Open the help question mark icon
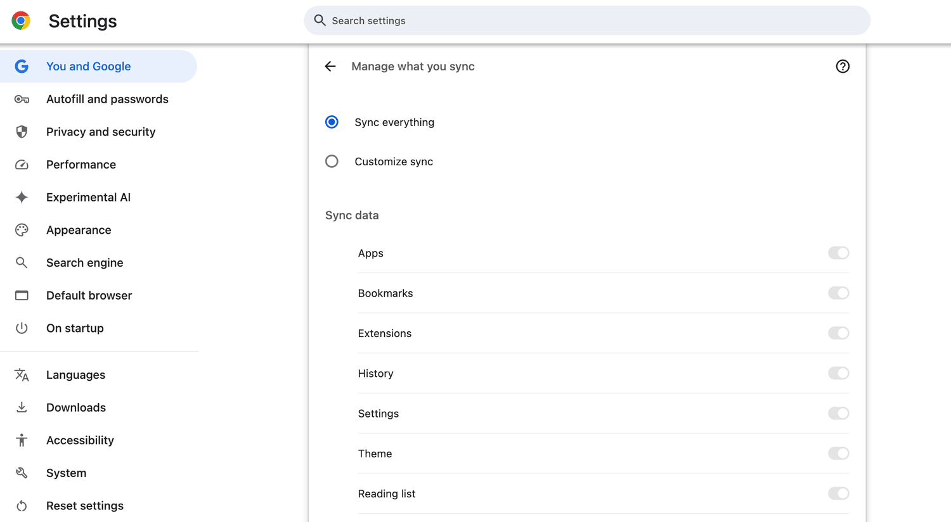 842,67
